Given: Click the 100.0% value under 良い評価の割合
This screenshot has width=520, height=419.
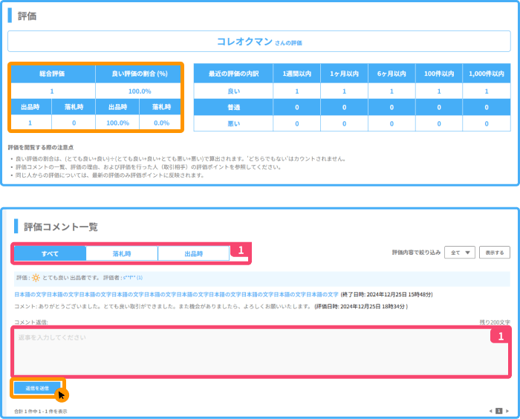Looking at the screenshot, I should pyautogui.click(x=140, y=91).
